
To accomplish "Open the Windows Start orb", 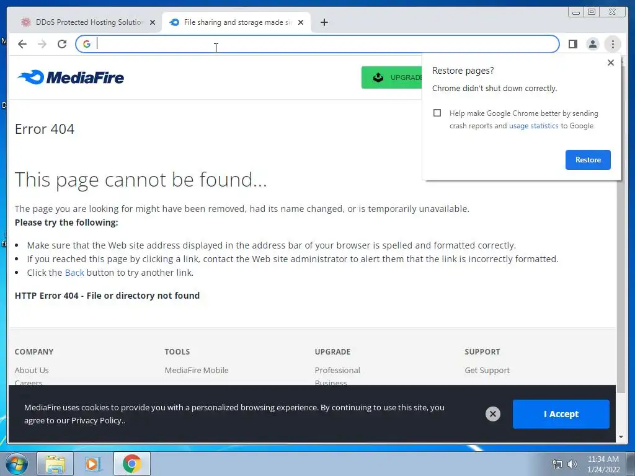I will click(17, 464).
